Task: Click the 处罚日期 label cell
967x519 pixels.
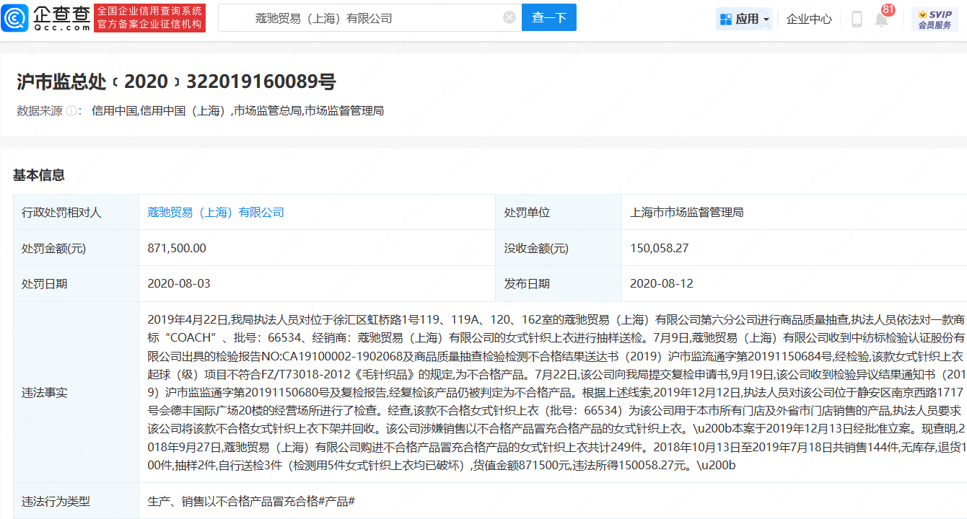Action: click(x=76, y=284)
